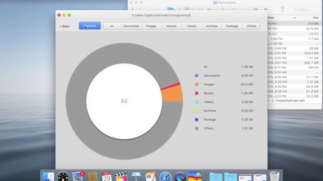This screenshot has width=323, height=181.
Task: Launch Safari compass icon in dock
Action: 166,177
